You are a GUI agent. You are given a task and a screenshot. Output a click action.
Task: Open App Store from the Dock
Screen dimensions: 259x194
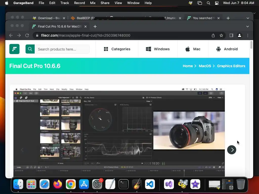tap(84, 184)
